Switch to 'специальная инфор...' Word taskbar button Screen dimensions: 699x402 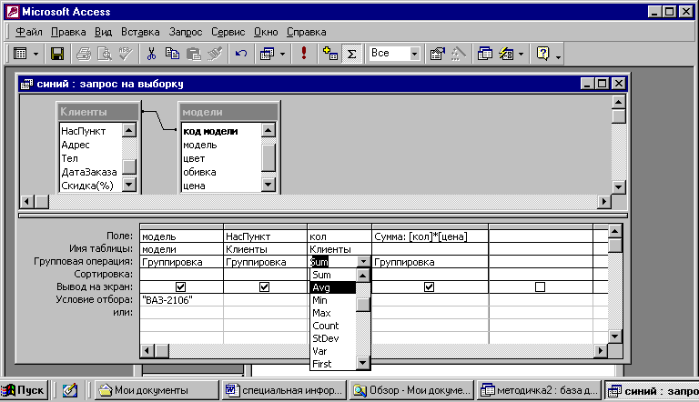[285, 390]
